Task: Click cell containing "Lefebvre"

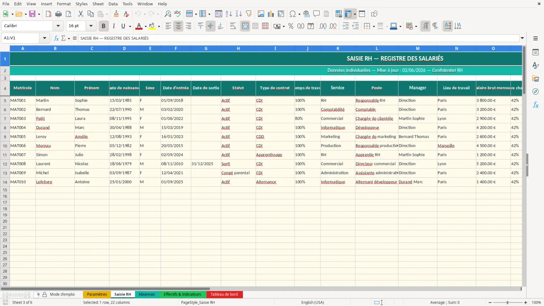Action: pyautogui.click(x=55, y=182)
